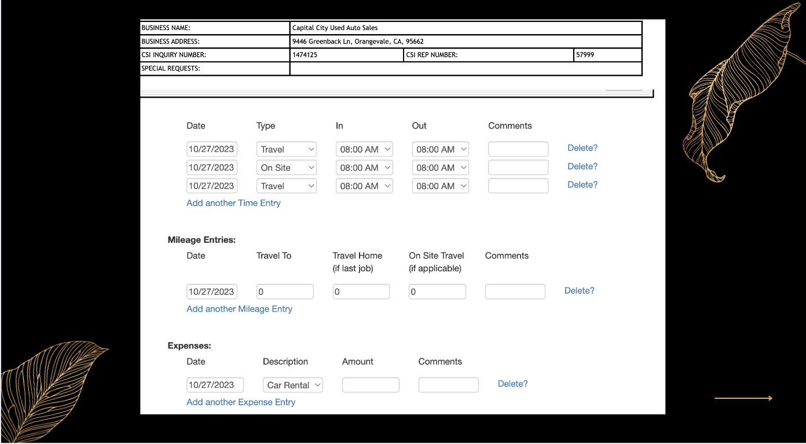This screenshot has height=444, width=806.
Task: Delete the first Travel time entry
Action: [x=582, y=148]
